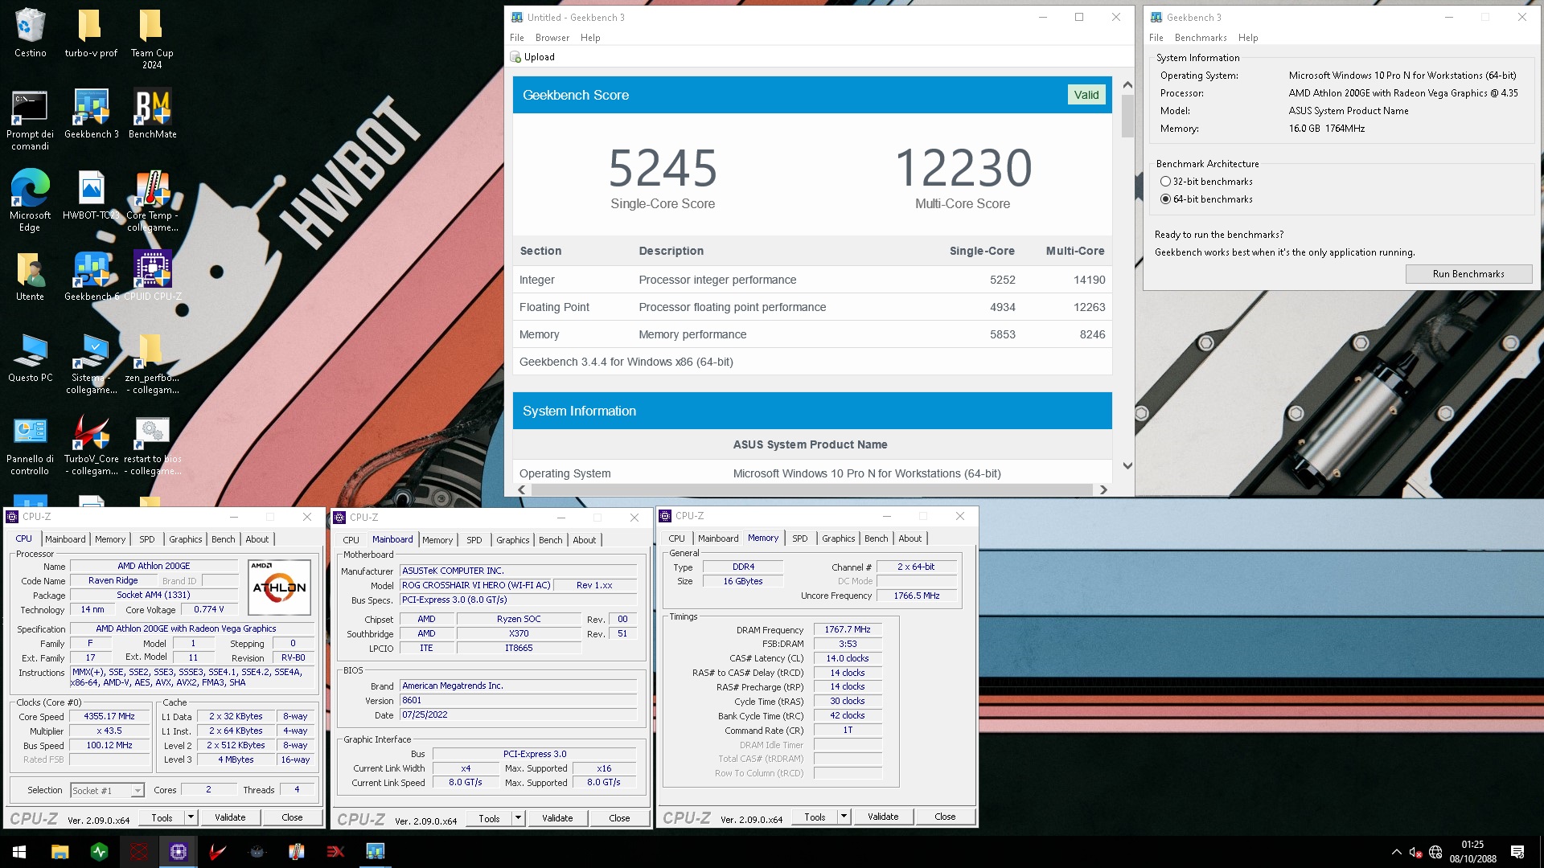Click Tools button in first CPU-Z window
This screenshot has width=1544, height=868.
(x=162, y=817)
